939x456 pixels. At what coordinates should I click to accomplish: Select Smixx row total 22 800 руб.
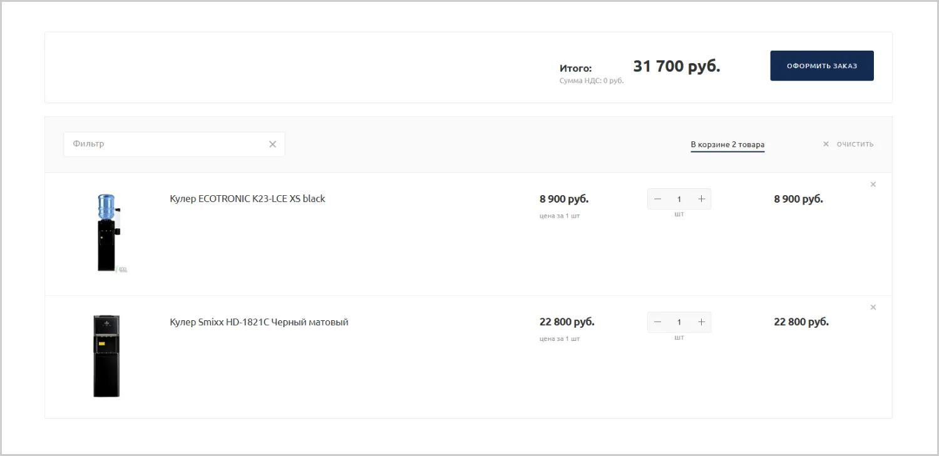pos(801,322)
